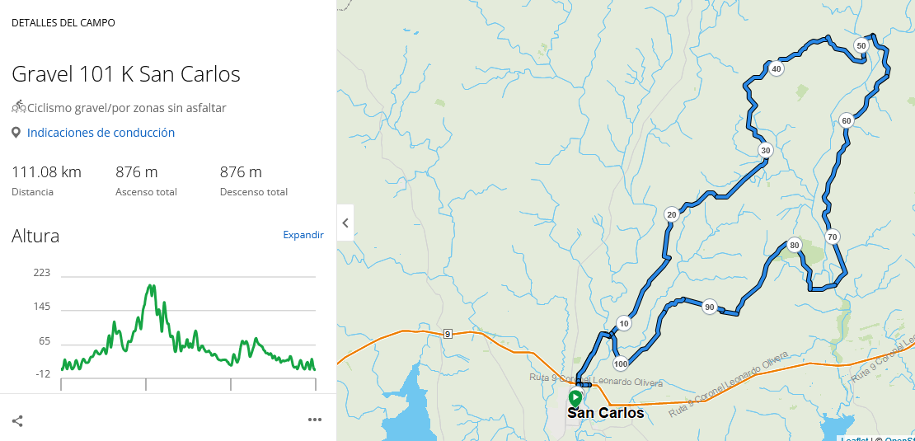Expand the Altura elevation chart

tap(303, 235)
